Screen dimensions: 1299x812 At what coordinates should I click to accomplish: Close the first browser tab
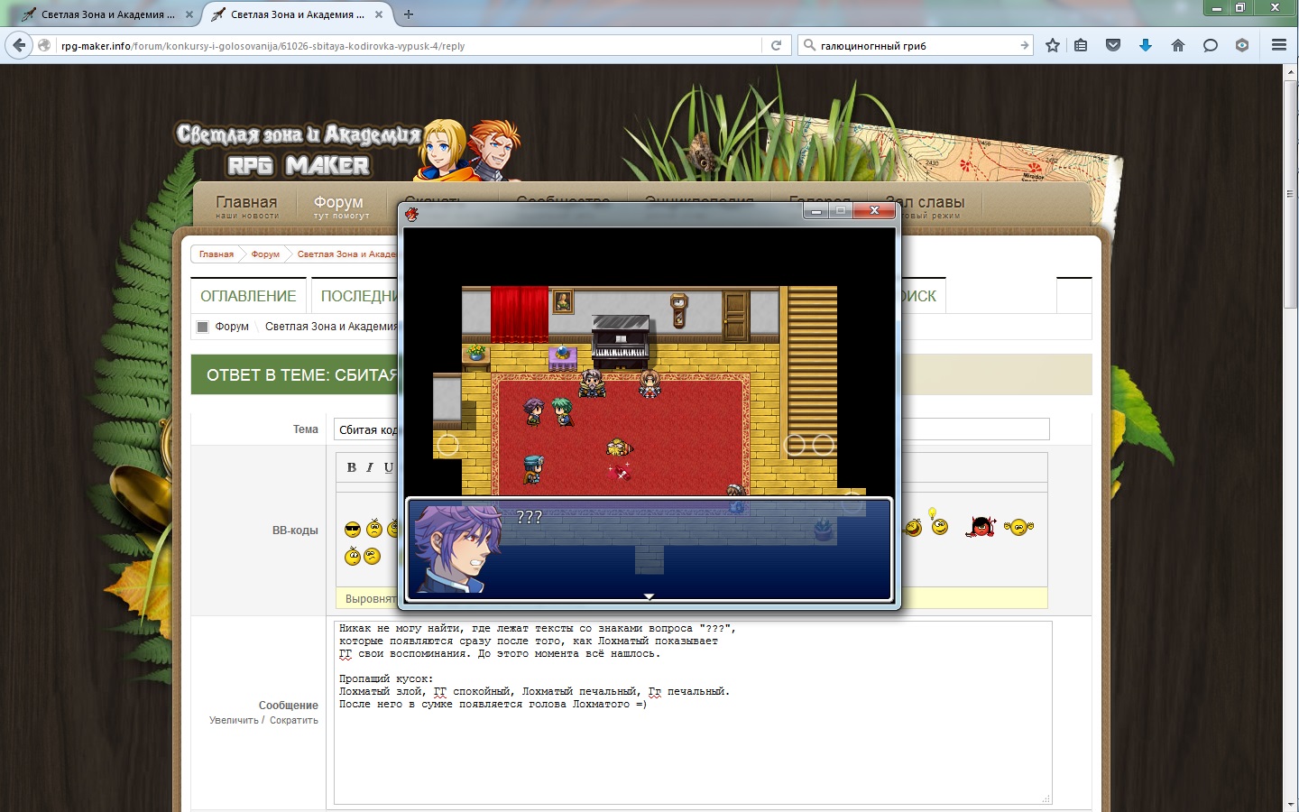pyautogui.click(x=189, y=14)
